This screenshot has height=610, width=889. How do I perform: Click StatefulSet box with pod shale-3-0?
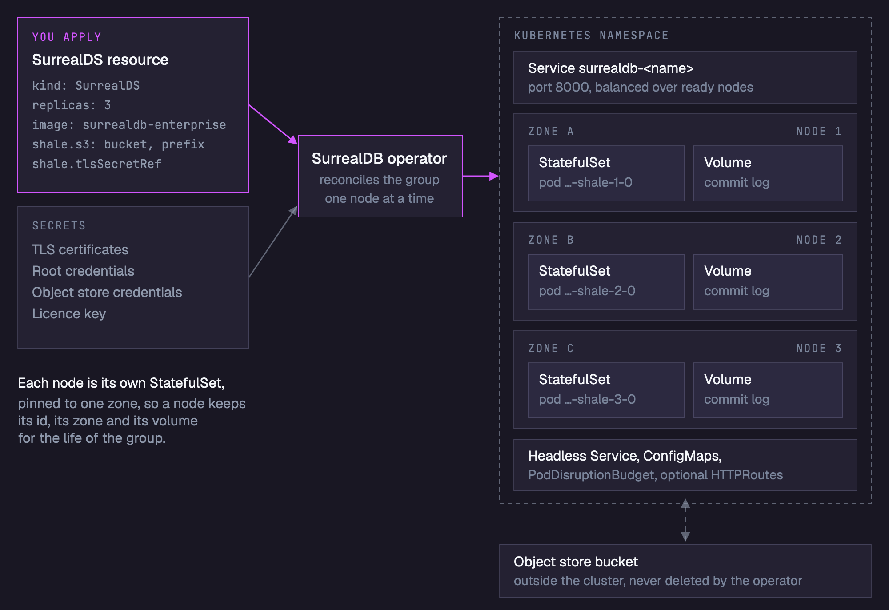tap(606, 390)
